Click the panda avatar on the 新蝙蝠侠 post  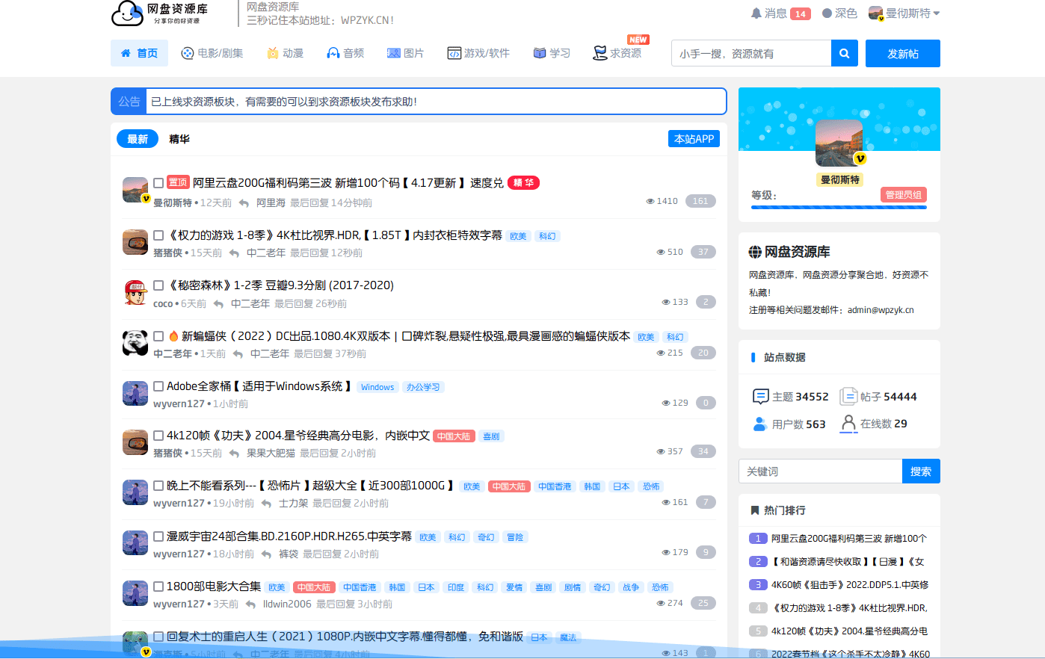coord(135,343)
